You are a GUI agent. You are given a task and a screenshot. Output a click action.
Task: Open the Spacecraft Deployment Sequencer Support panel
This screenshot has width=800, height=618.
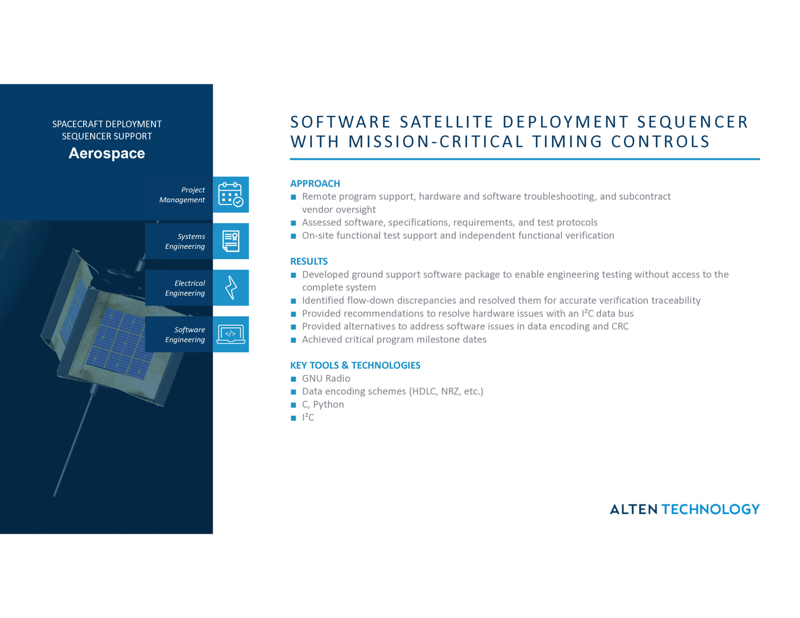(x=107, y=130)
